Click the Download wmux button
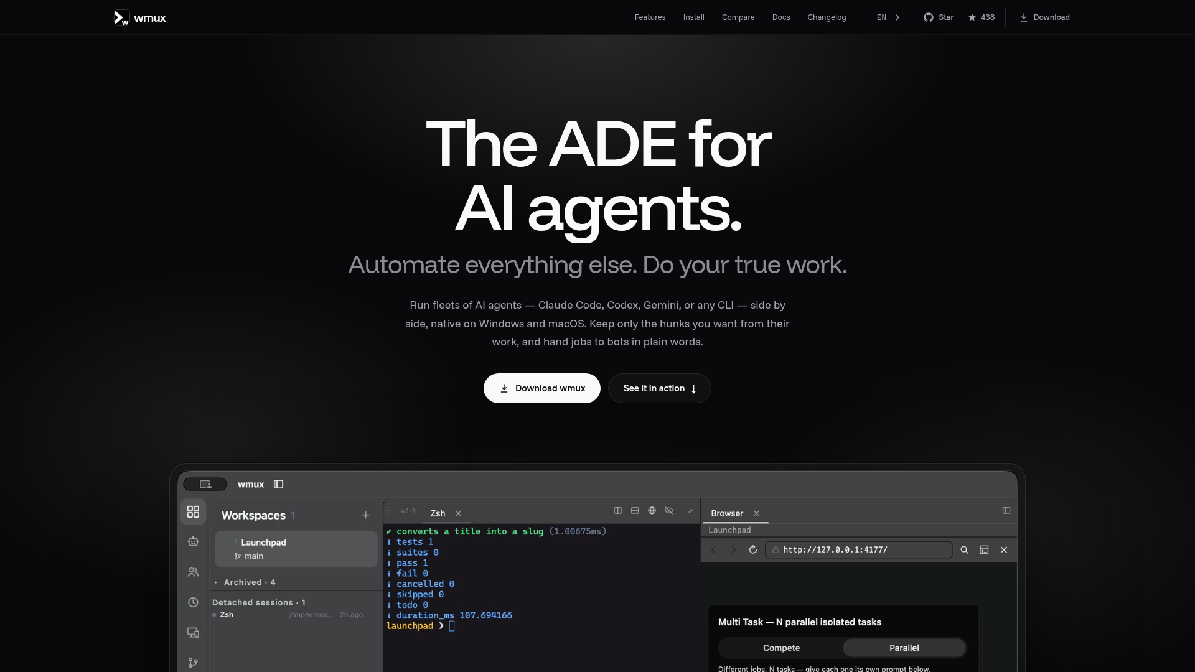1195x672 pixels. [542, 388]
